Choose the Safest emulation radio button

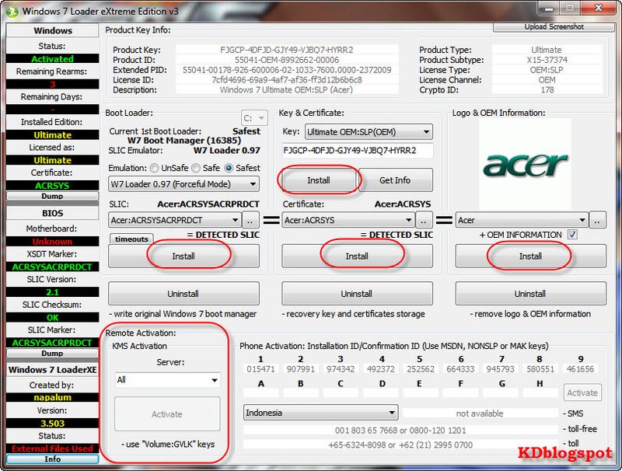click(x=229, y=168)
